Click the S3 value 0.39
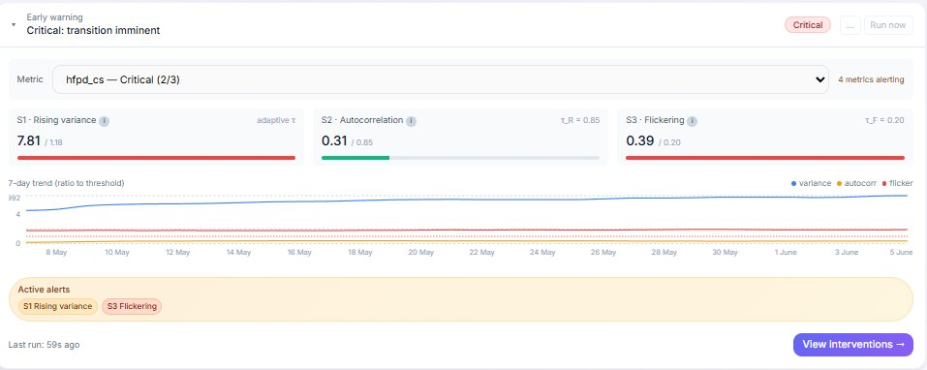927x370 pixels. coord(639,140)
